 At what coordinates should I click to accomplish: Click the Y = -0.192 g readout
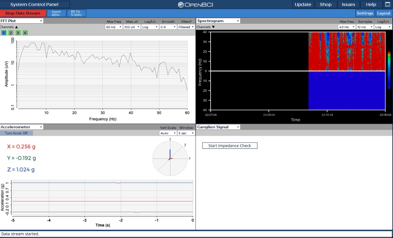pyautogui.click(x=22, y=158)
